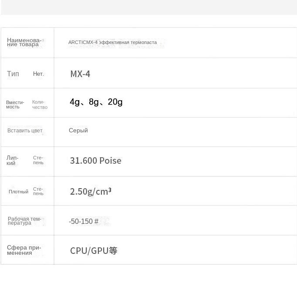Click 'Степень' label in viscosity row
The height and width of the screenshot is (297, 297).
(x=38, y=160)
